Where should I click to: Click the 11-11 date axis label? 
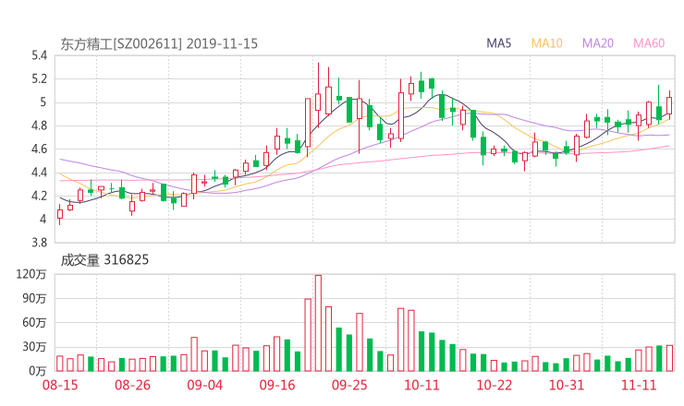pyautogui.click(x=639, y=385)
